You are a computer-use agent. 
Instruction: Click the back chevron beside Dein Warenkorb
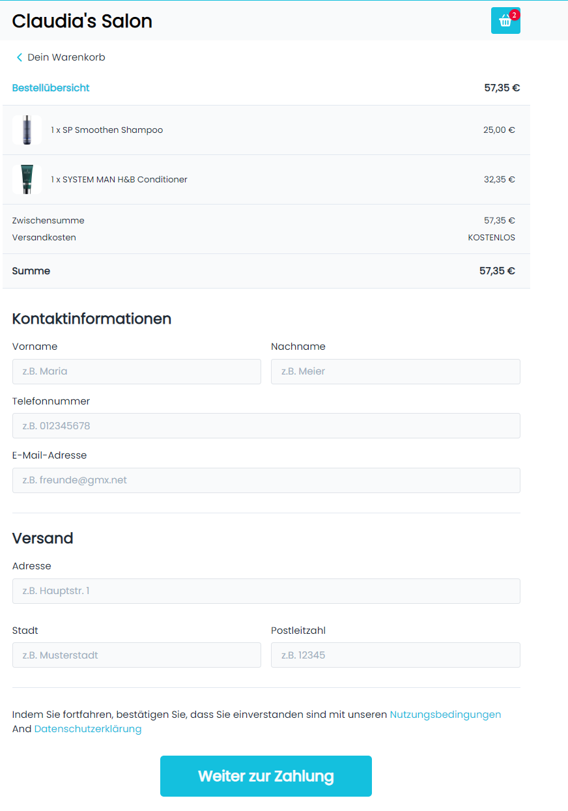pyautogui.click(x=20, y=57)
